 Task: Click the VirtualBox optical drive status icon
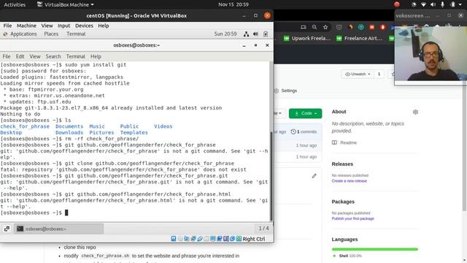tap(180, 239)
